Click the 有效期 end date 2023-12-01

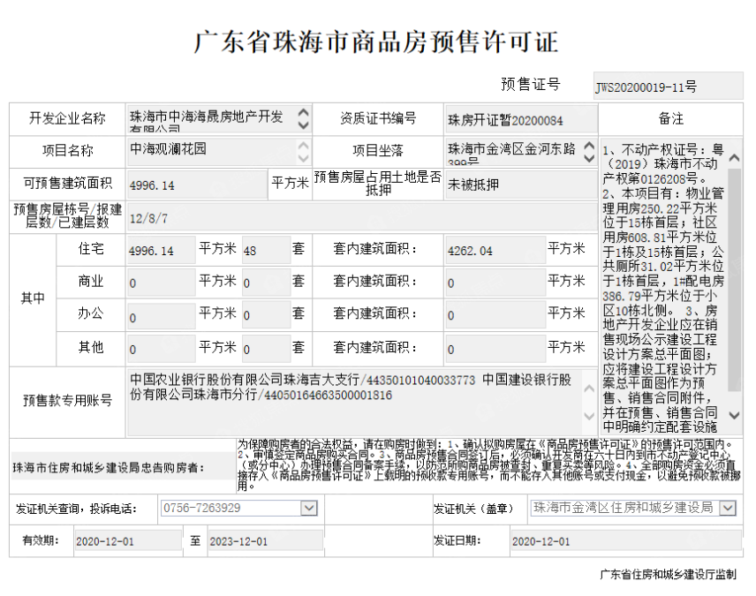[265, 541]
